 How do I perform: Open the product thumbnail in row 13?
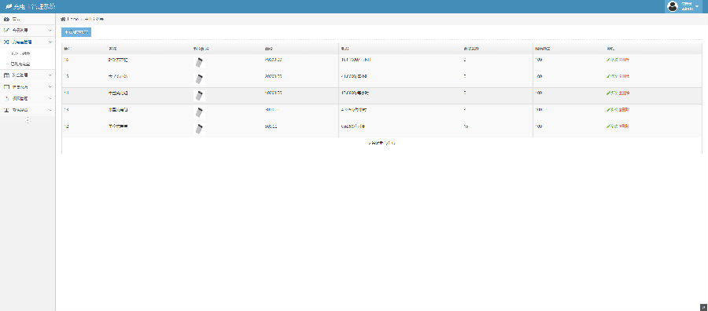(x=199, y=112)
